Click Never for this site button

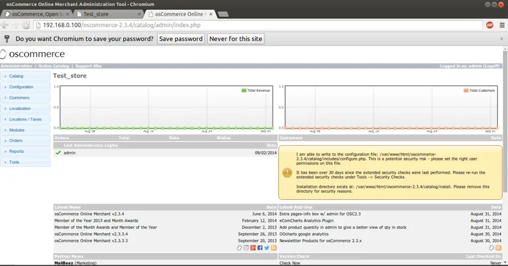[236, 39]
